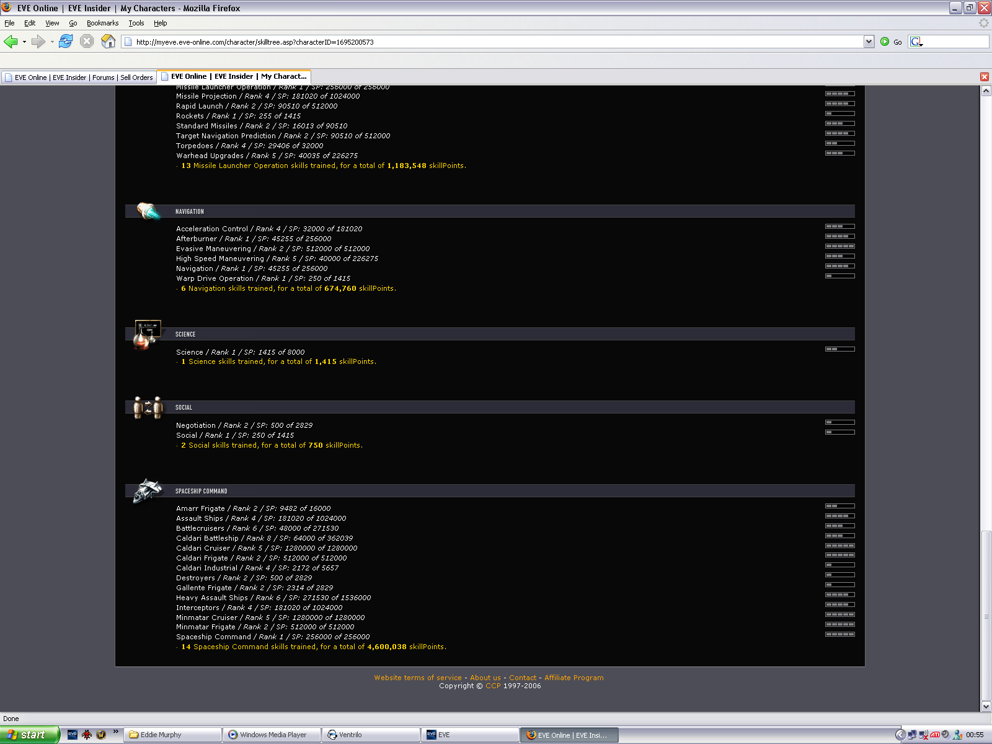The width and height of the screenshot is (992, 744).
Task: Open the Bookmarks menu
Action: tap(102, 23)
